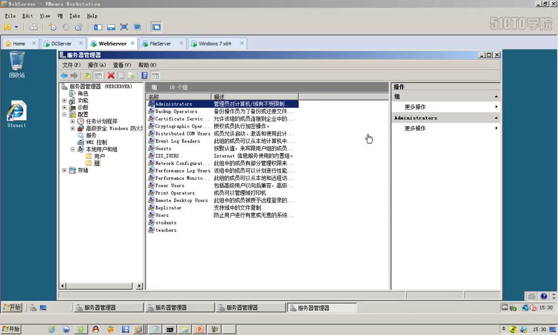Toggle the action pane show/hide icon
Screen dimensions: 558x335
pos(155,75)
